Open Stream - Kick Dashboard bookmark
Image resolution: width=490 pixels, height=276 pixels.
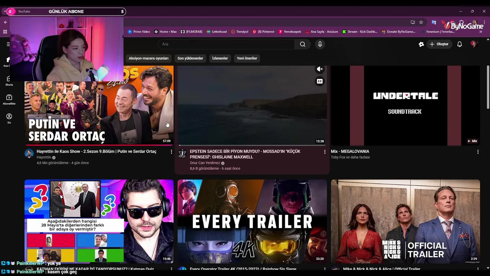coord(360,32)
